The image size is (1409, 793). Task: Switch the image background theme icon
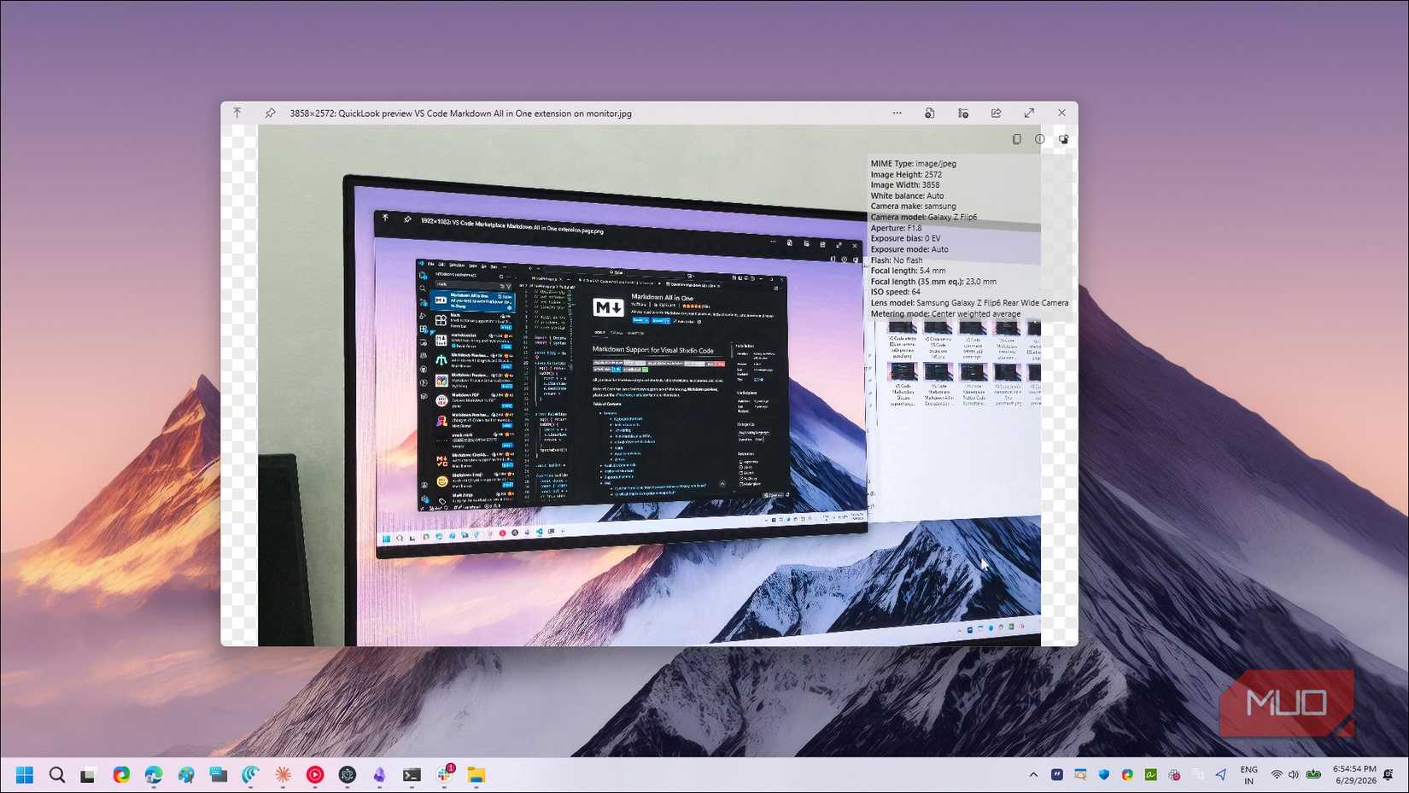[x=1063, y=139]
